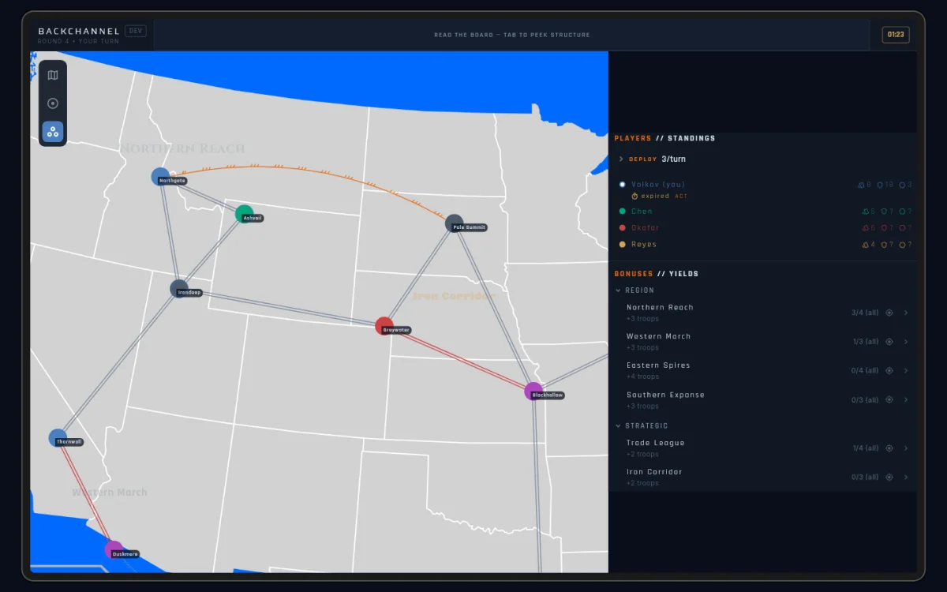The image size is (947, 592).
Task: Click the Bonuses // Yields header
Action: pos(657,274)
